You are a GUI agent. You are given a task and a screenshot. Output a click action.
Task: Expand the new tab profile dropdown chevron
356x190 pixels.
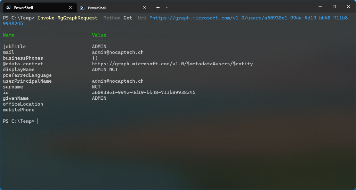pyautogui.click(x=167, y=7)
